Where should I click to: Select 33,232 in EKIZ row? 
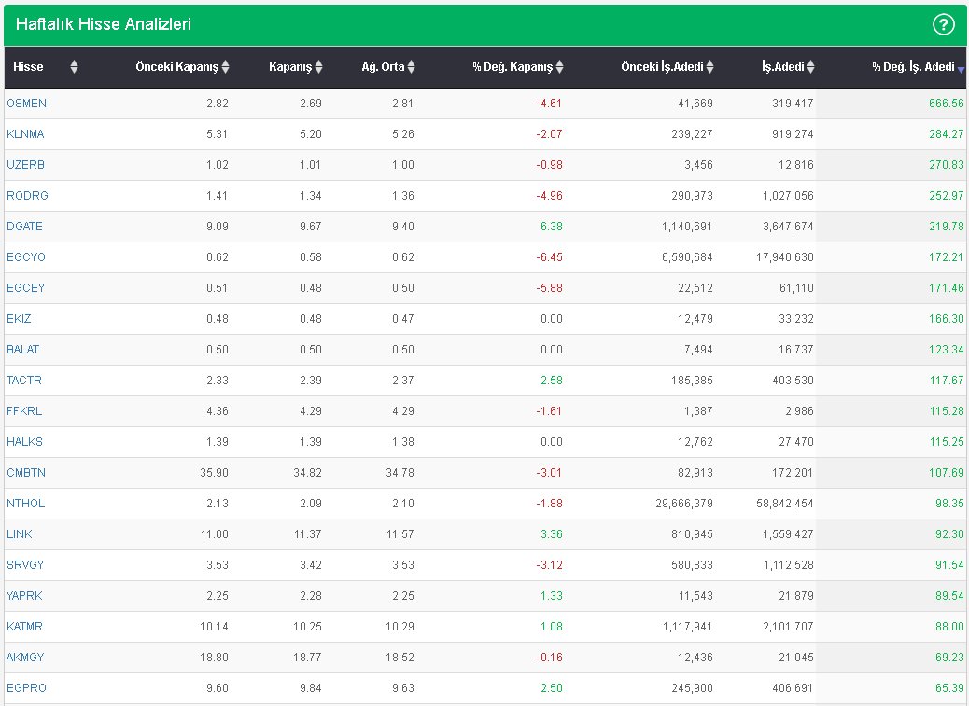(x=796, y=319)
